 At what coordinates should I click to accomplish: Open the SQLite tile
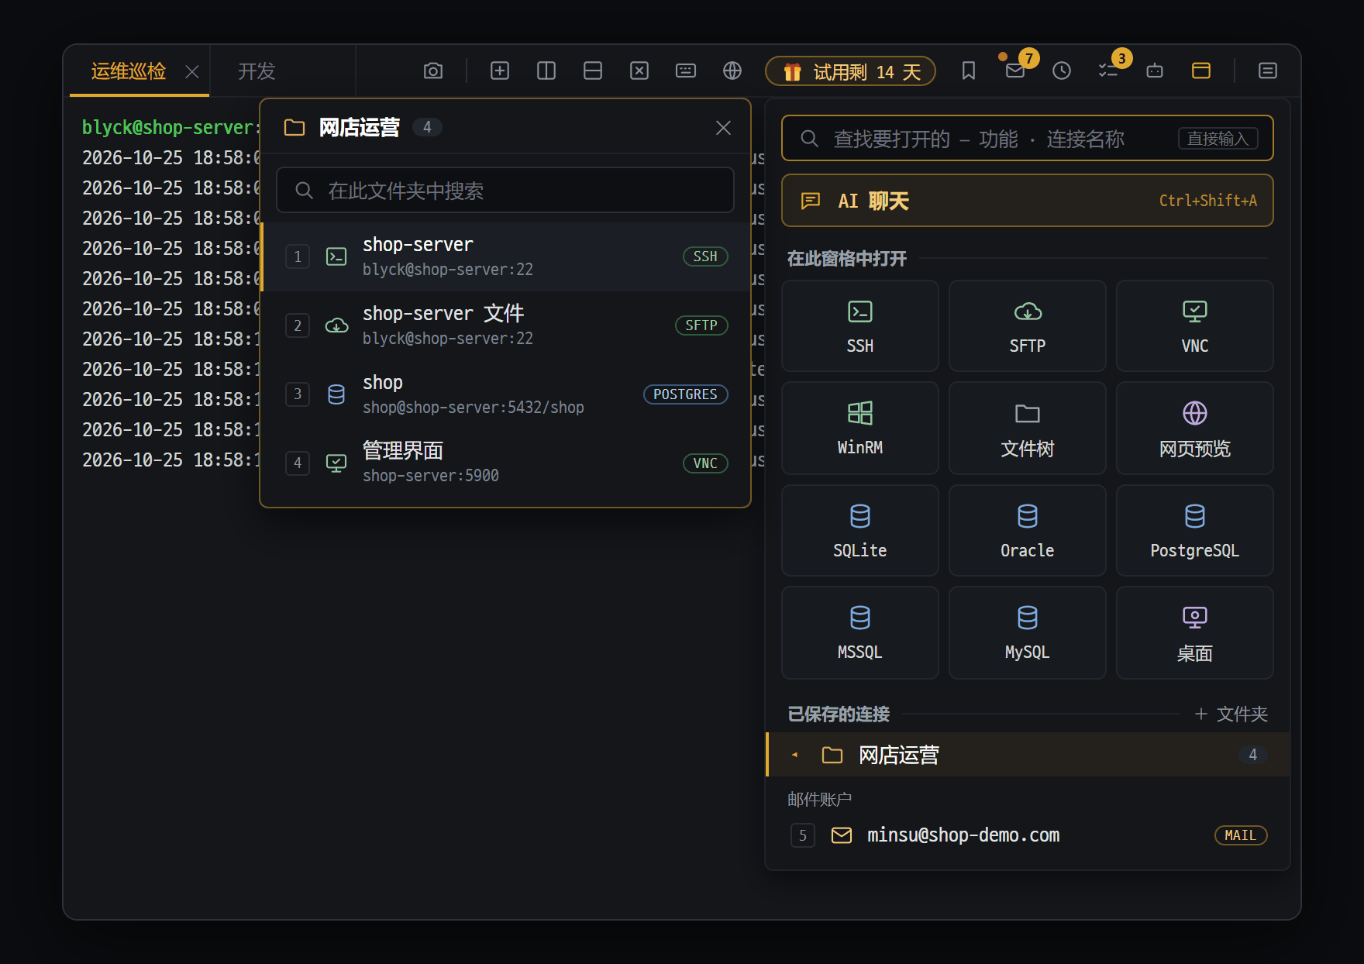tap(860, 531)
